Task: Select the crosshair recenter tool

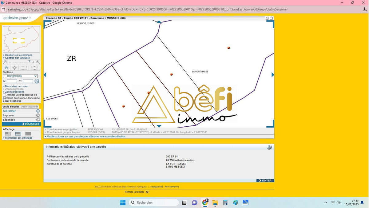Action: pos(14,68)
